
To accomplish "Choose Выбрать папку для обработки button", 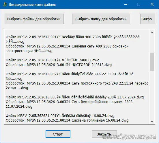I will 101,19.
